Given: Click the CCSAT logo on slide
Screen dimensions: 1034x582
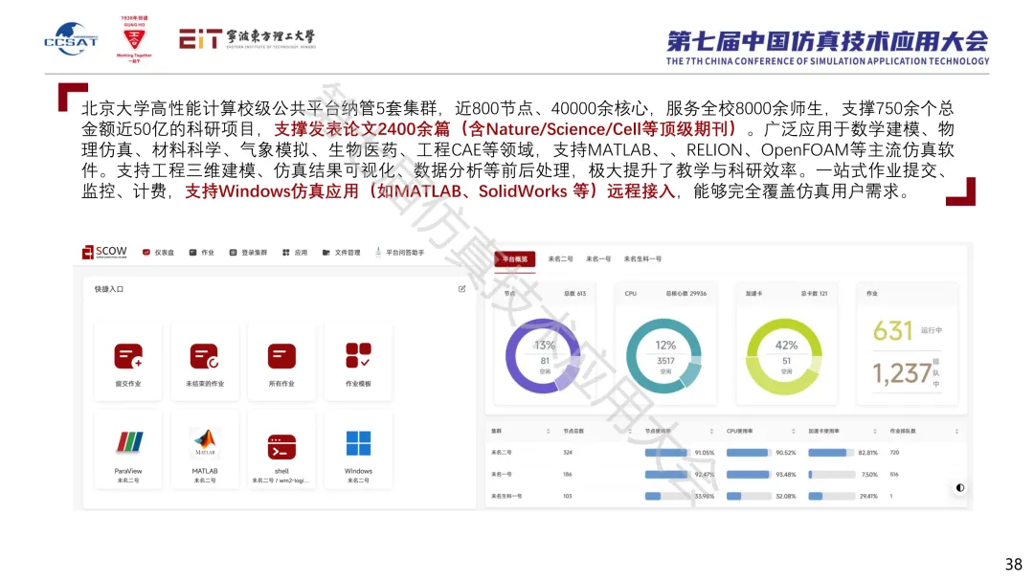Looking at the screenshot, I should [x=71, y=39].
